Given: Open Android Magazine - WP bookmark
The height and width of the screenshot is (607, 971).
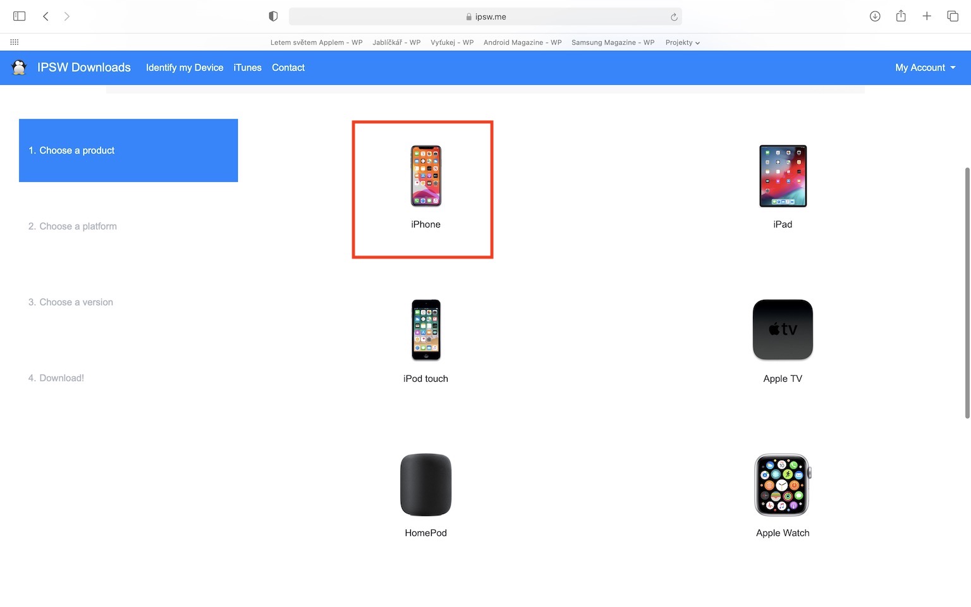Looking at the screenshot, I should 522,42.
